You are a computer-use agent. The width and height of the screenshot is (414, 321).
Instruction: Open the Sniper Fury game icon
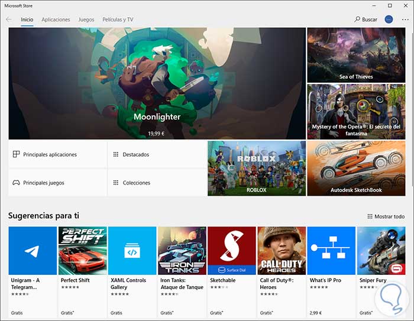(381, 251)
